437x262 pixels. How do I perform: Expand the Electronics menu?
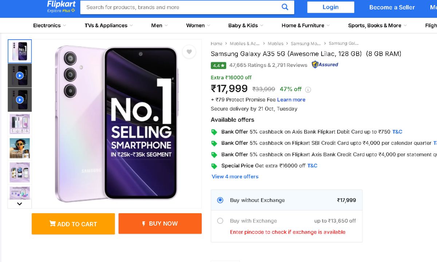50,25
